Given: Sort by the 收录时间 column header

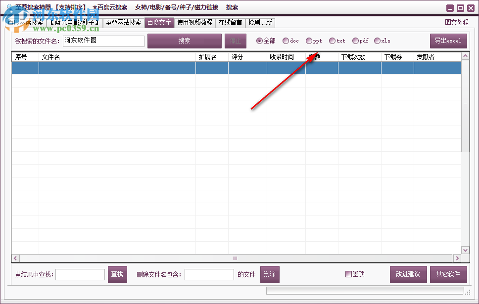Looking at the screenshot, I should click(x=286, y=57).
